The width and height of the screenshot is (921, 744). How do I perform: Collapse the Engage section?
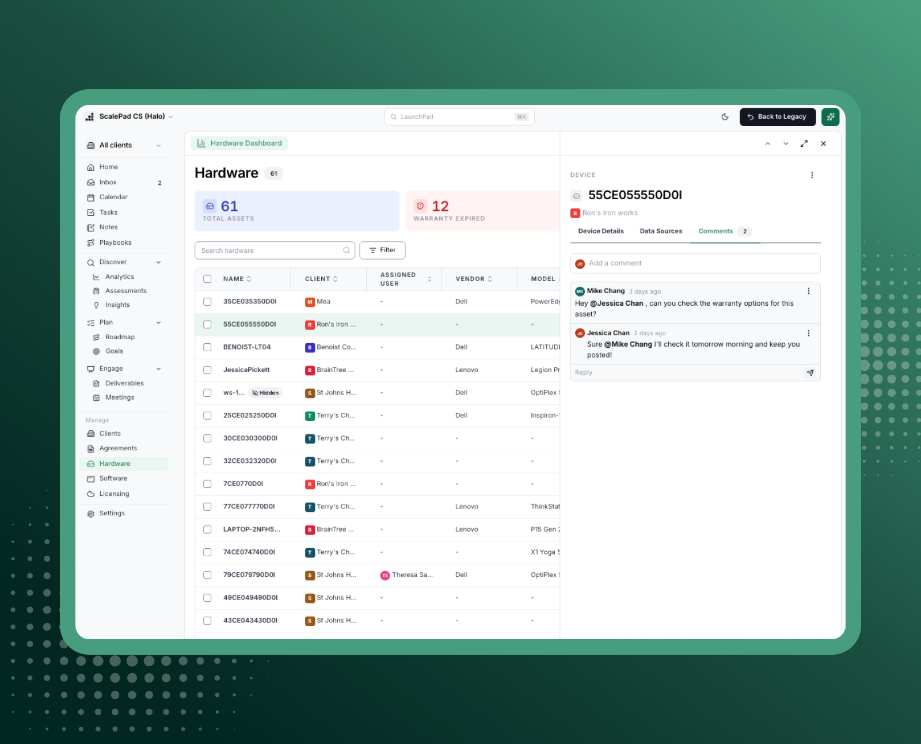[x=158, y=369]
